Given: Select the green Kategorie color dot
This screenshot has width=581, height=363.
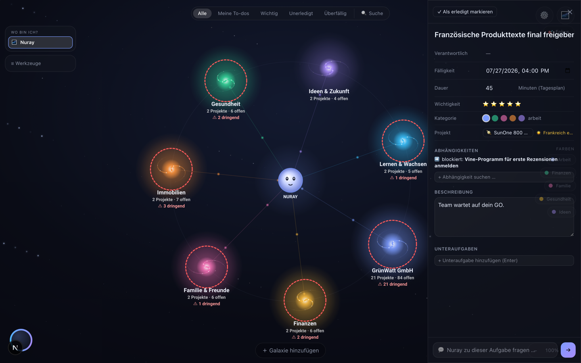Looking at the screenshot, I should tap(495, 118).
